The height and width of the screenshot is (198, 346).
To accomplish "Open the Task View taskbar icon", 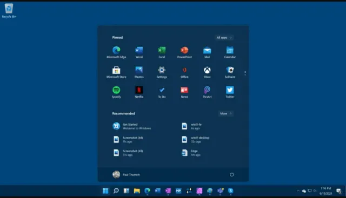I will click(127, 191).
